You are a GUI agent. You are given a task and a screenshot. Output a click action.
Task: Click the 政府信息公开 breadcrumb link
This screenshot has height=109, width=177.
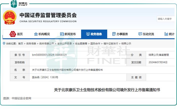[47, 43]
